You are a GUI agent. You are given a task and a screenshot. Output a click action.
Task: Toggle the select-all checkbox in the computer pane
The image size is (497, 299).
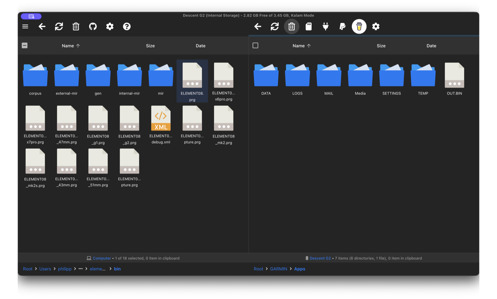tap(24, 45)
